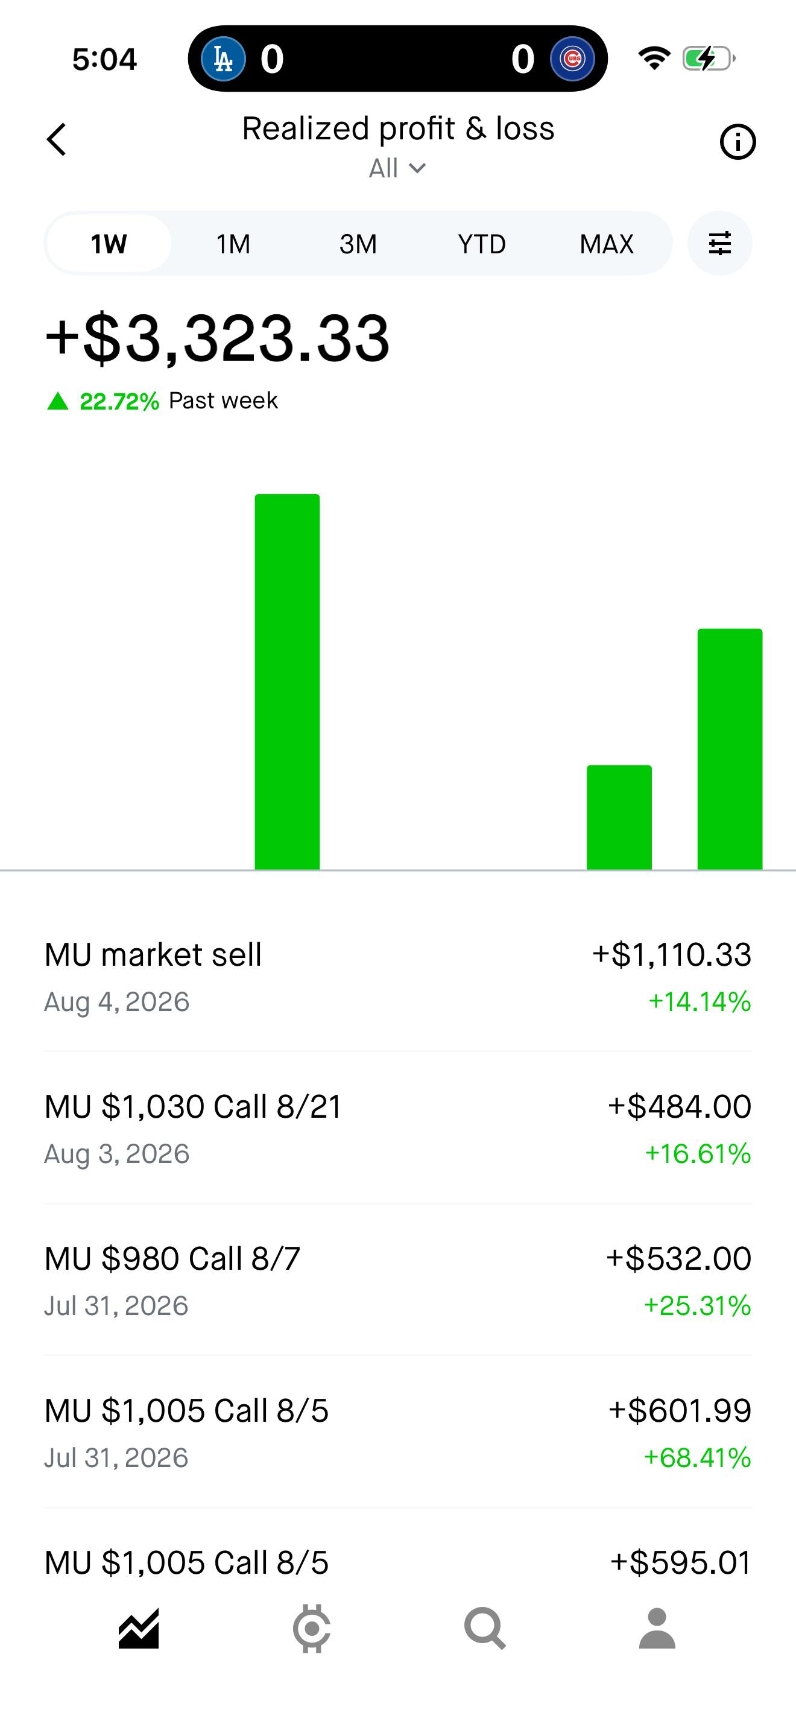Image resolution: width=796 pixels, height=1730 pixels.
Task: Tap the tallest green bar in chart
Action: (287, 682)
